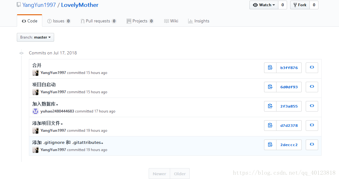
Task: Copy full SHA for commit b3ff876
Action: pyautogui.click(x=270, y=67)
